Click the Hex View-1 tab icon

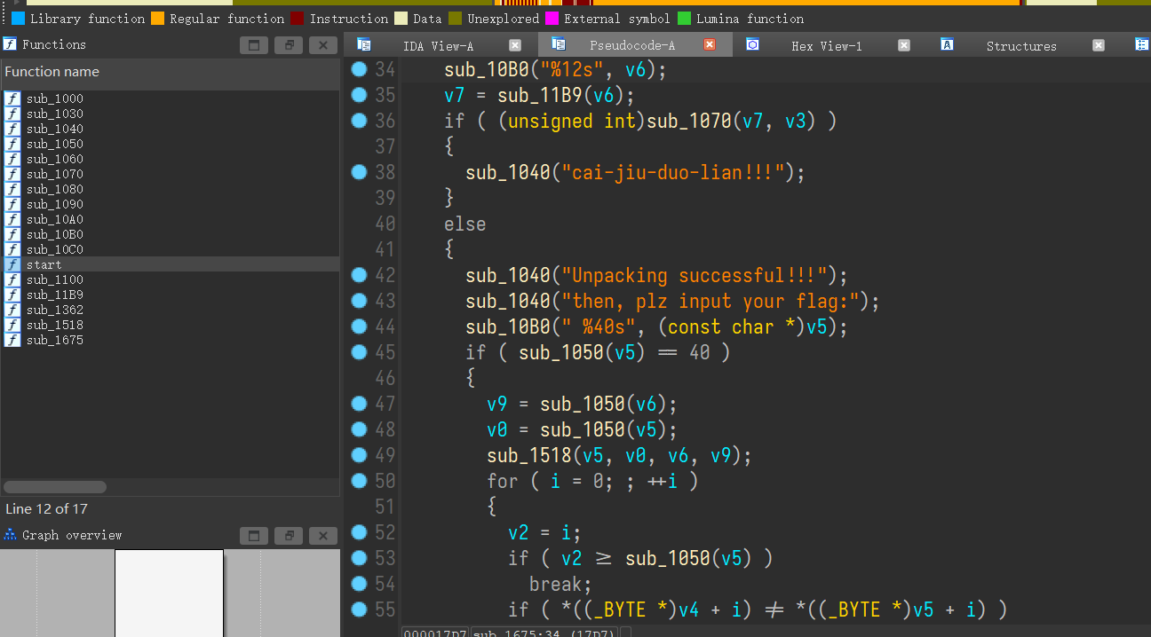[x=752, y=44]
